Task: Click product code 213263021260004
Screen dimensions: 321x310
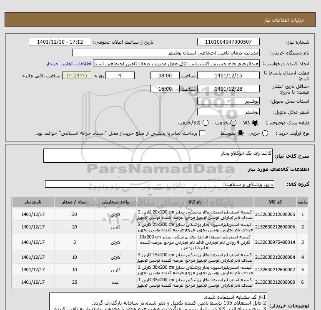Action: pos(275,257)
